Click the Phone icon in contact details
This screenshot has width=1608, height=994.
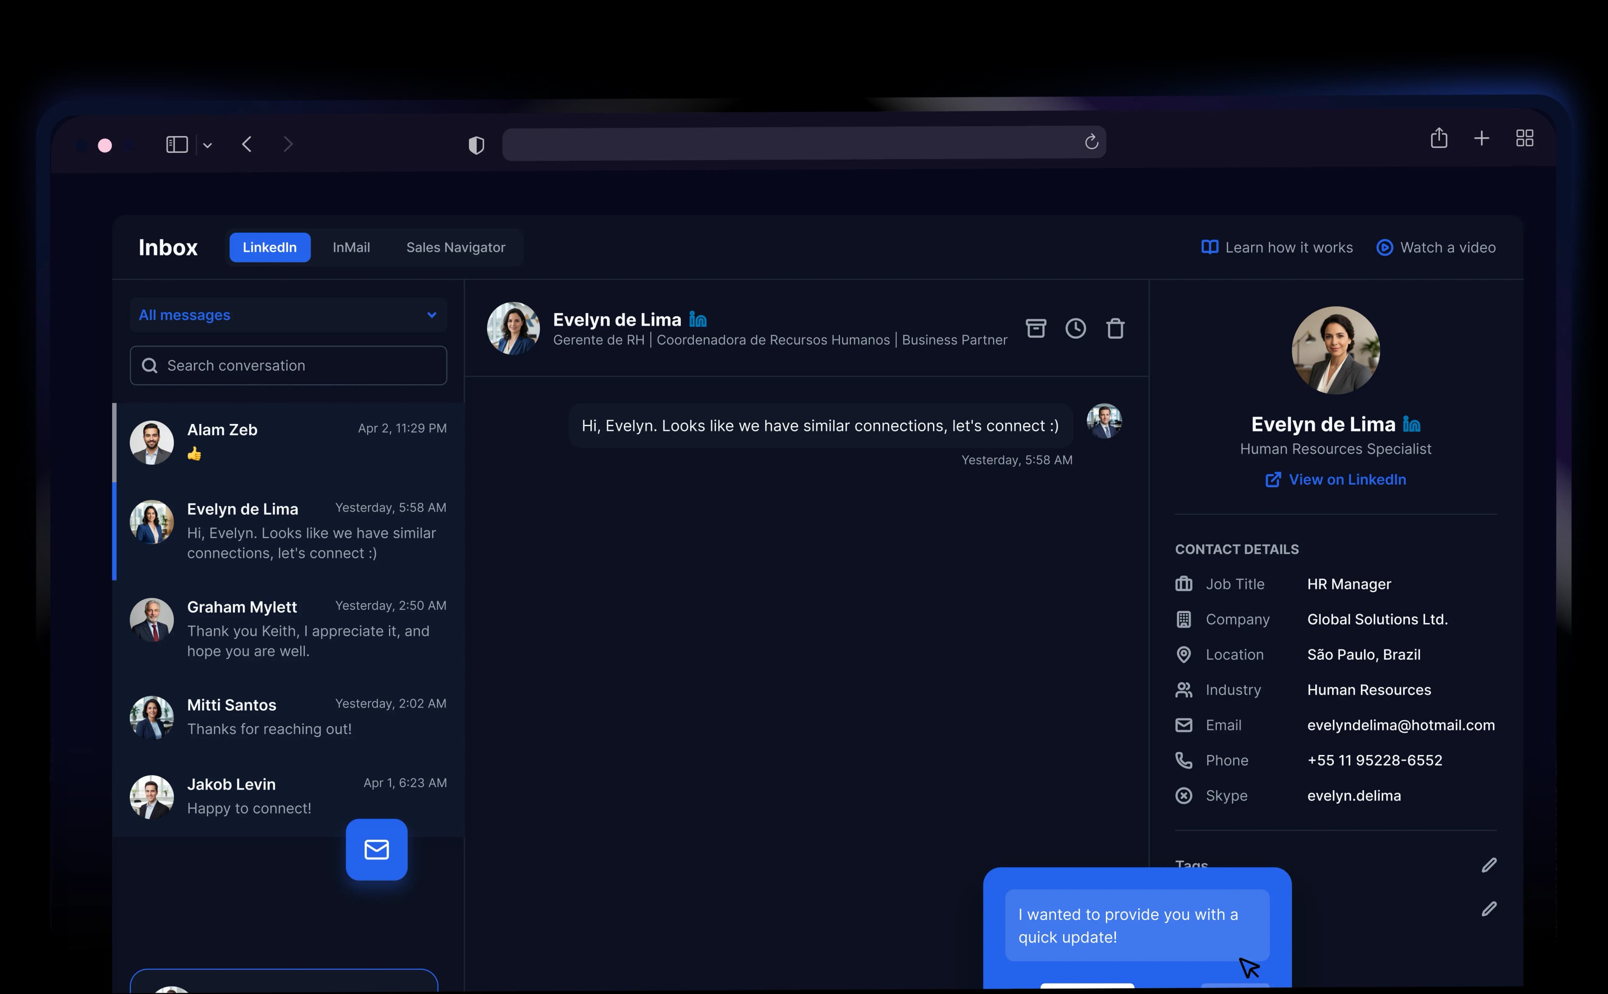pos(1184,760)
